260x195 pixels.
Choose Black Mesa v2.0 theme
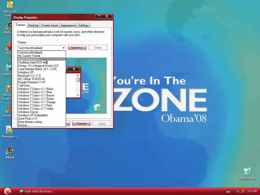[x=42, y=59]
